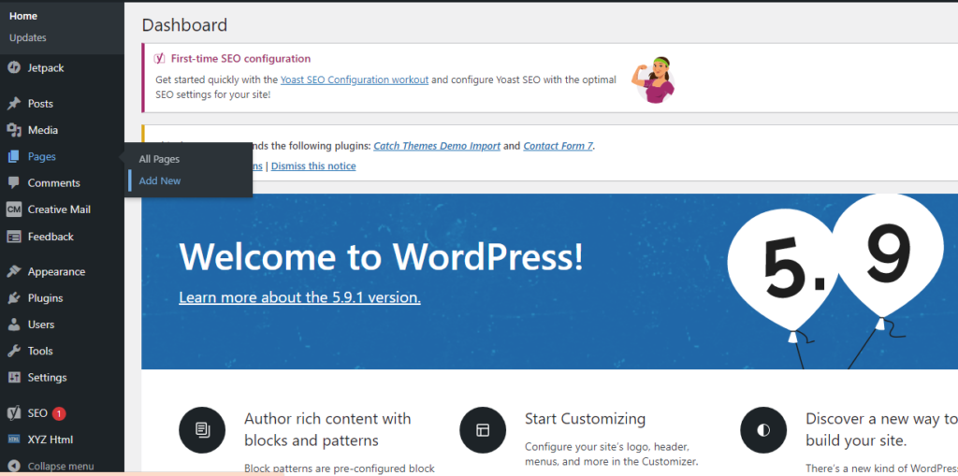Click the Feedback icon in sidebar
Screen dimensions: 958x476
(x=13, y=237)
